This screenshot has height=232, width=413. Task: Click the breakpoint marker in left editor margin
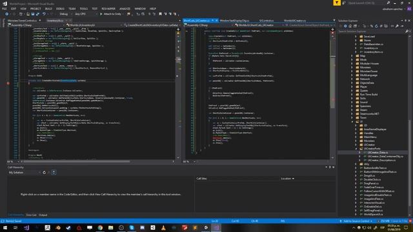pos(8,83)
